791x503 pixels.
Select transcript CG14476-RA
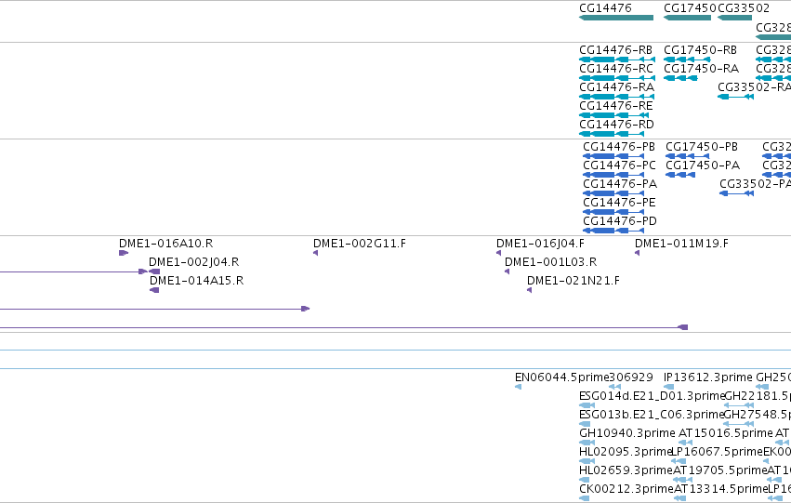tap(616, 87)
